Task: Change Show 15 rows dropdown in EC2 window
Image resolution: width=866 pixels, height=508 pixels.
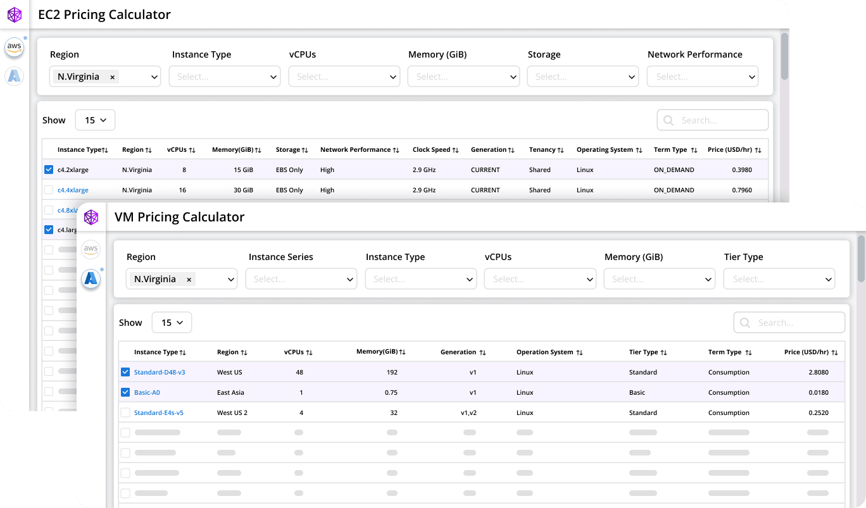Action: pyautogui.click(x=95, y=120)
